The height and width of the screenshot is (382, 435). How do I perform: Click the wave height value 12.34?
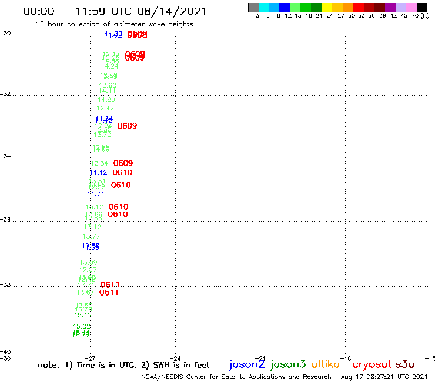click(x=99, y=164)
